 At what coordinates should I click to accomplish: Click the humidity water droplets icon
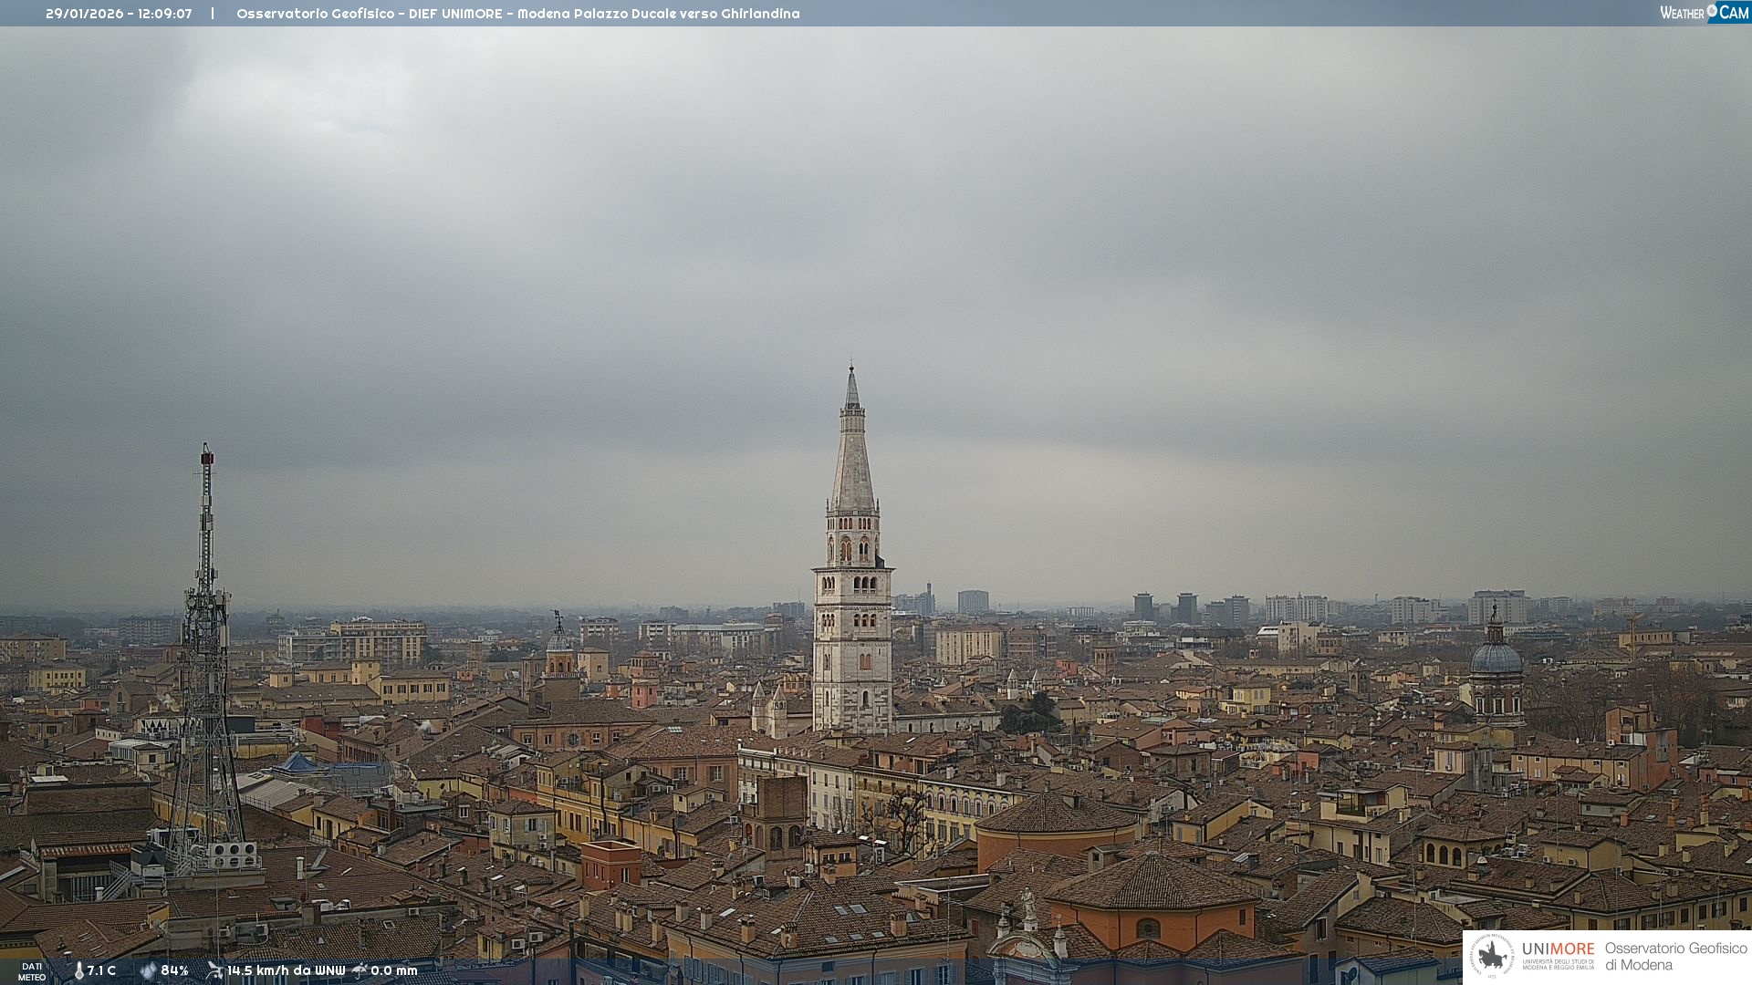click(x=148, y=970)
